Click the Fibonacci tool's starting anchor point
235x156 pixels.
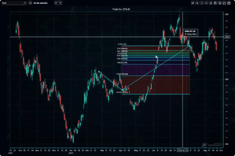click(x=99, y=72)
